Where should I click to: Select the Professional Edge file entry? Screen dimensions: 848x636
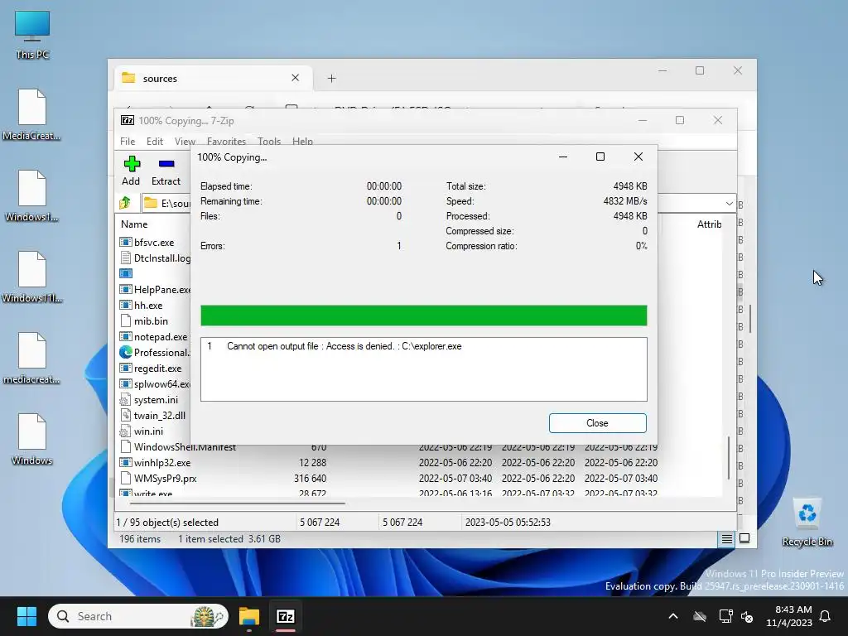(155, 352)
